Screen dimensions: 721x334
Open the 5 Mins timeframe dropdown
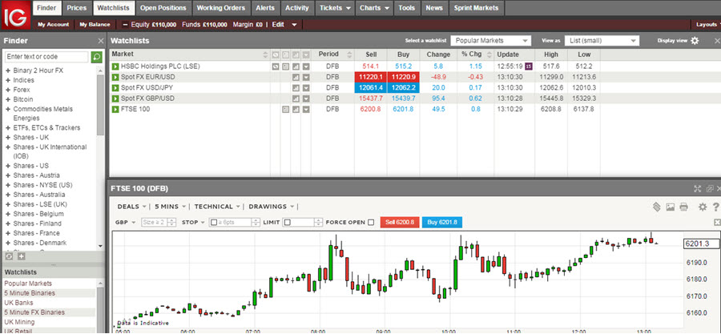170,207
